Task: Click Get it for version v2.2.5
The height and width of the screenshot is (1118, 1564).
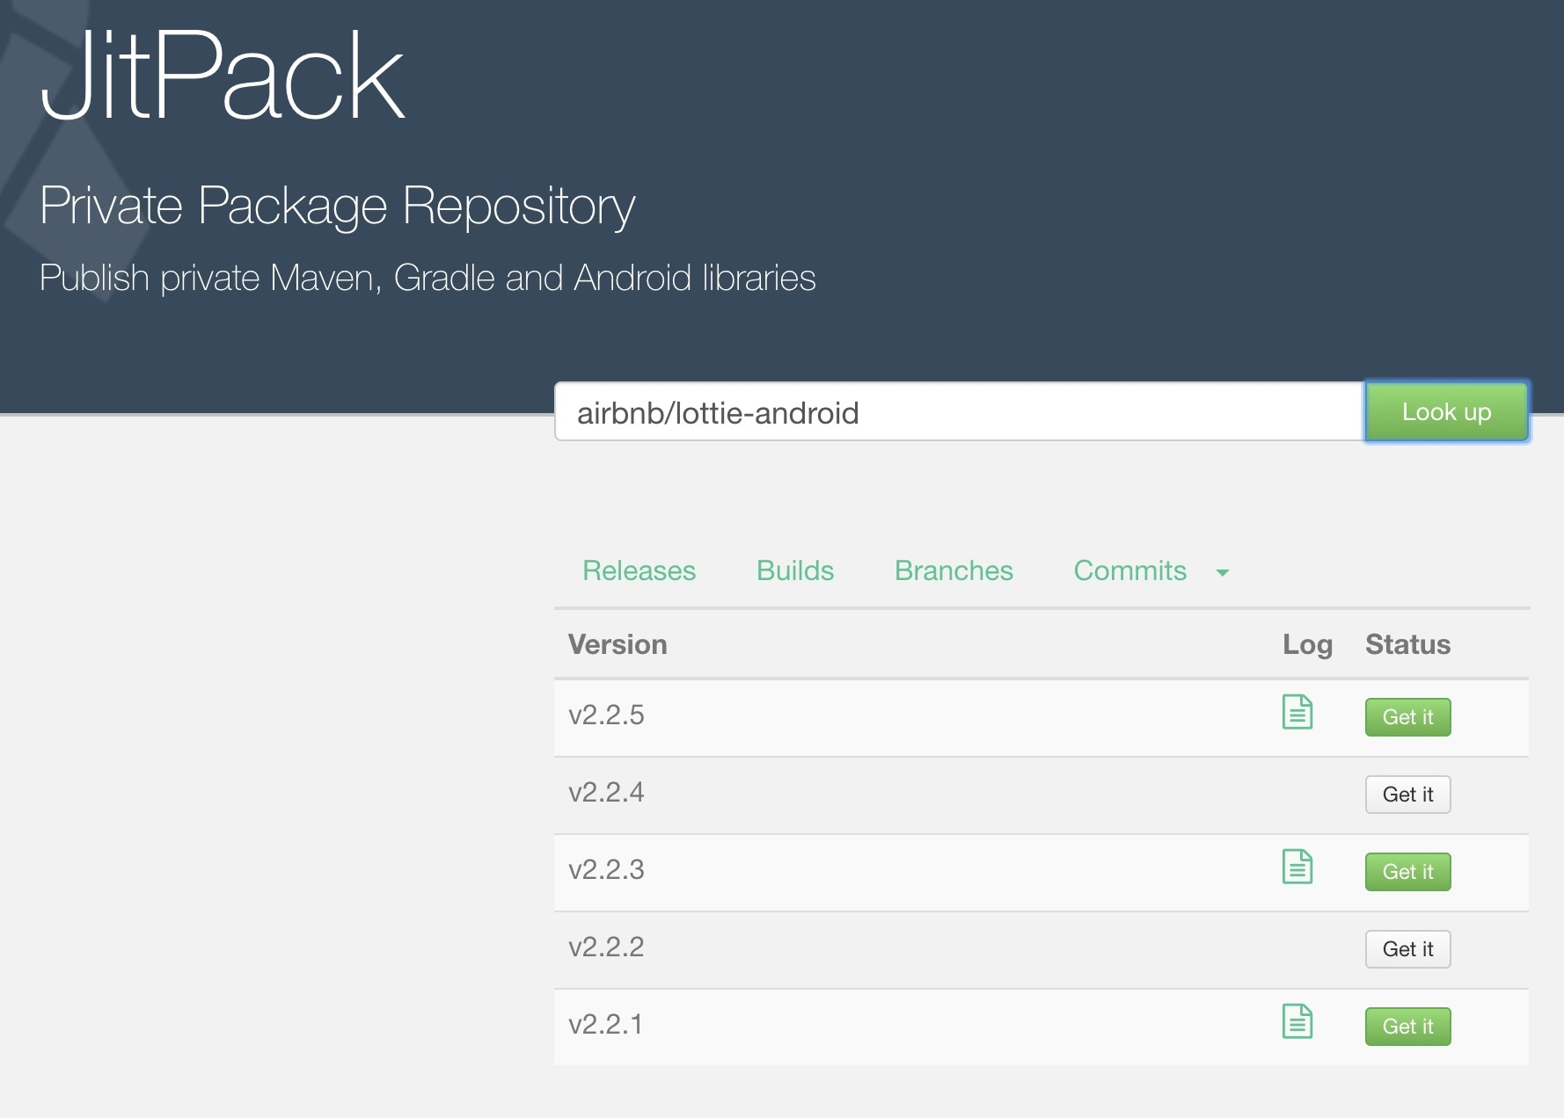Action: click(1407, 716)
